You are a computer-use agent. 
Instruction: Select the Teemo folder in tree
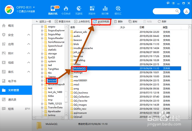pos(52,77)
